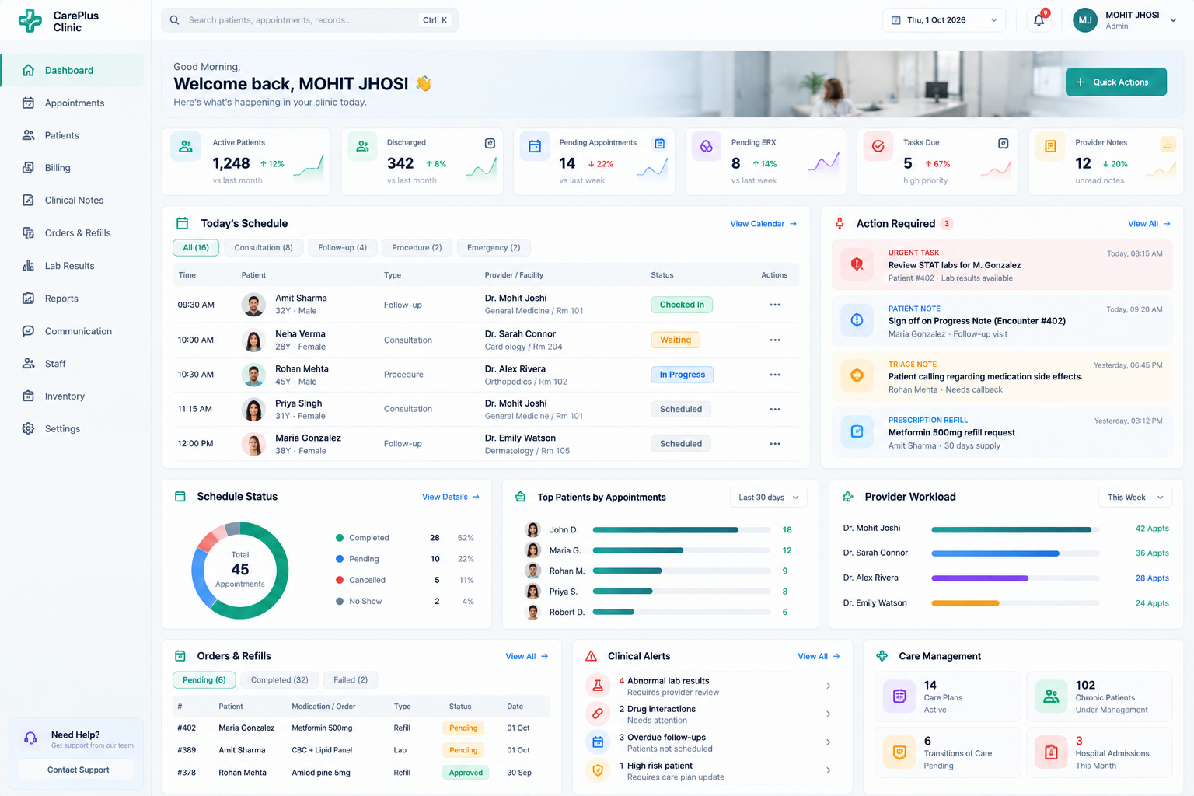Click the Quick Actions button
Screen dimensions: 1194x796
1115,82
